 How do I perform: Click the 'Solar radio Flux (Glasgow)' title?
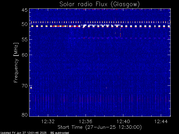click(100, 4)
